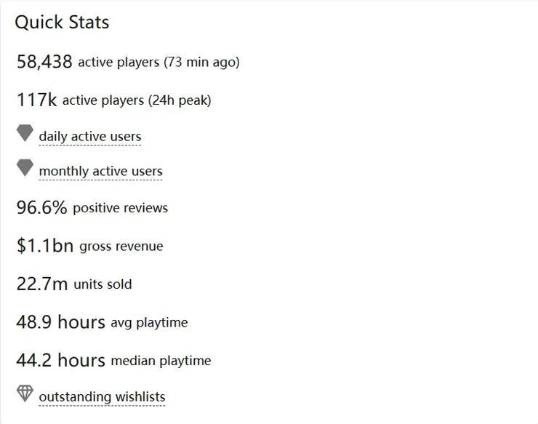Select the 58,438 active players figure
Viewport: 538px width, 424px height.
[44, 62]
